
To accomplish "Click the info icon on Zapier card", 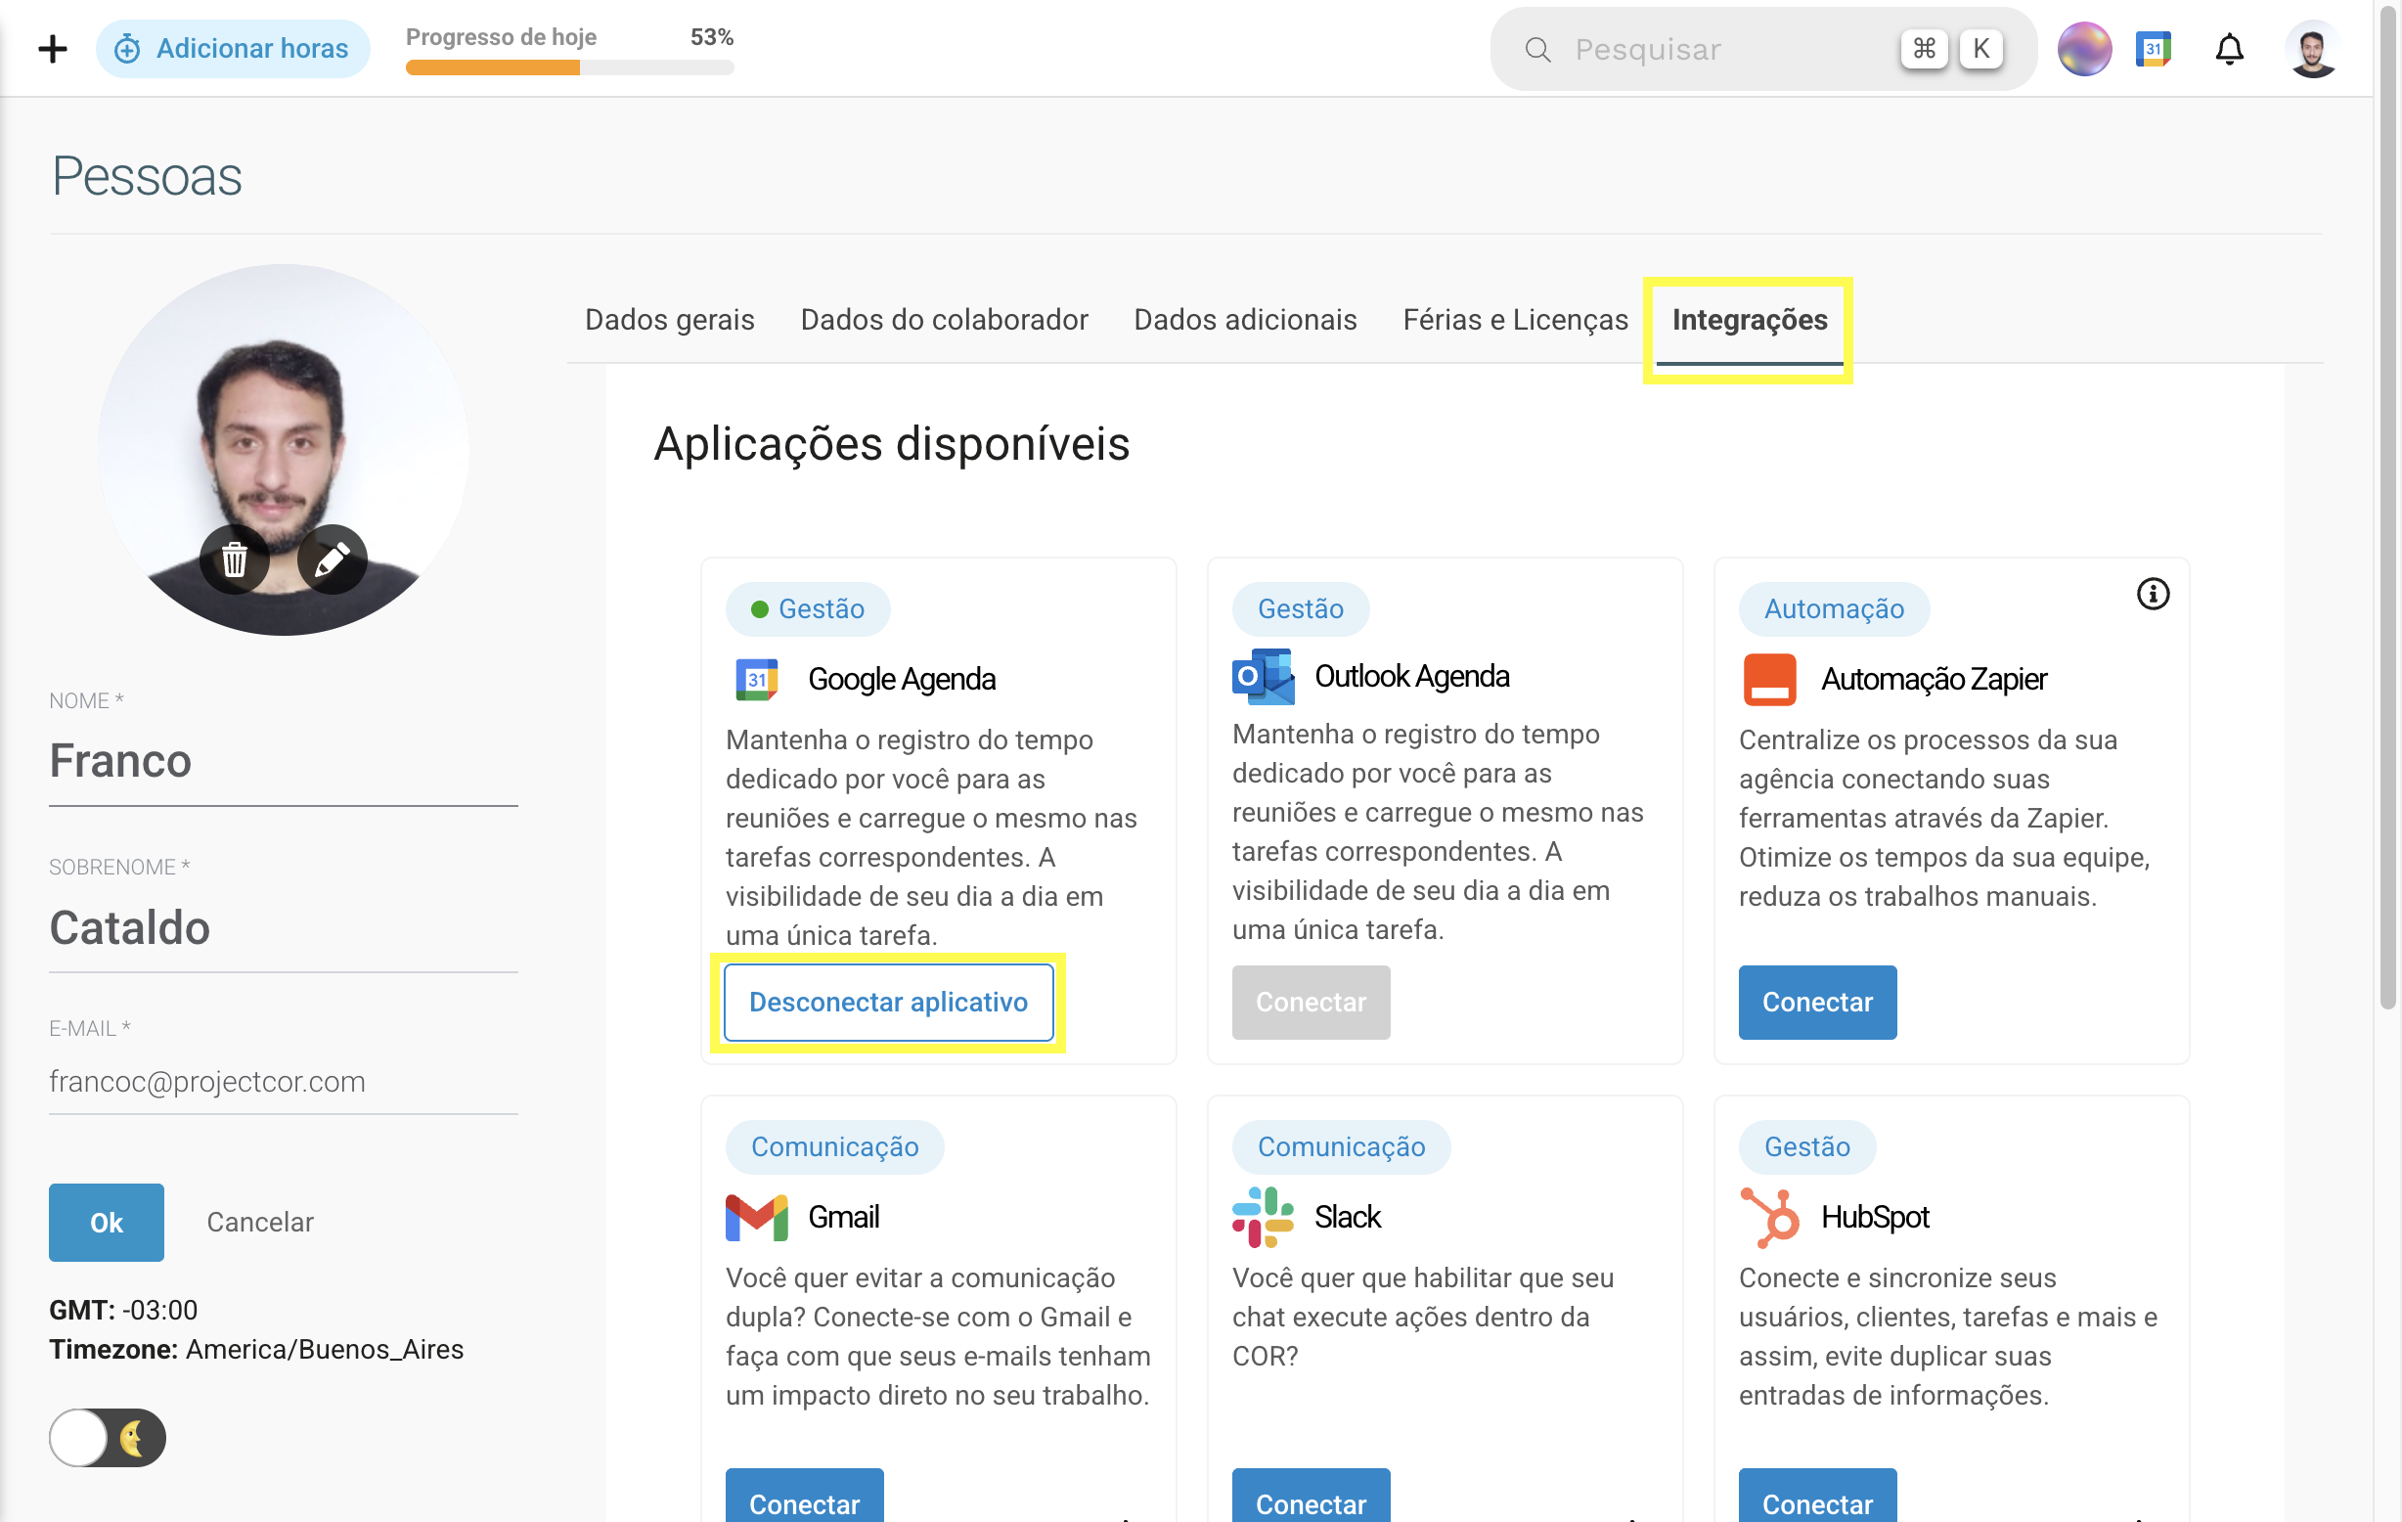I will point(2153,594).
